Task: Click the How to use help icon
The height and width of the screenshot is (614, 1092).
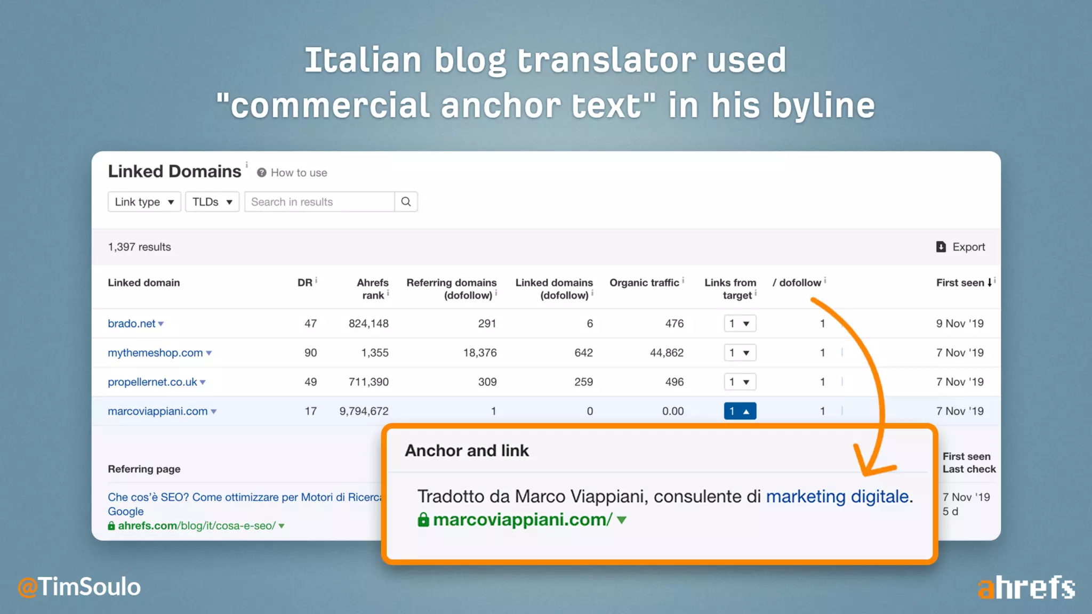Action: click(261, 173)
